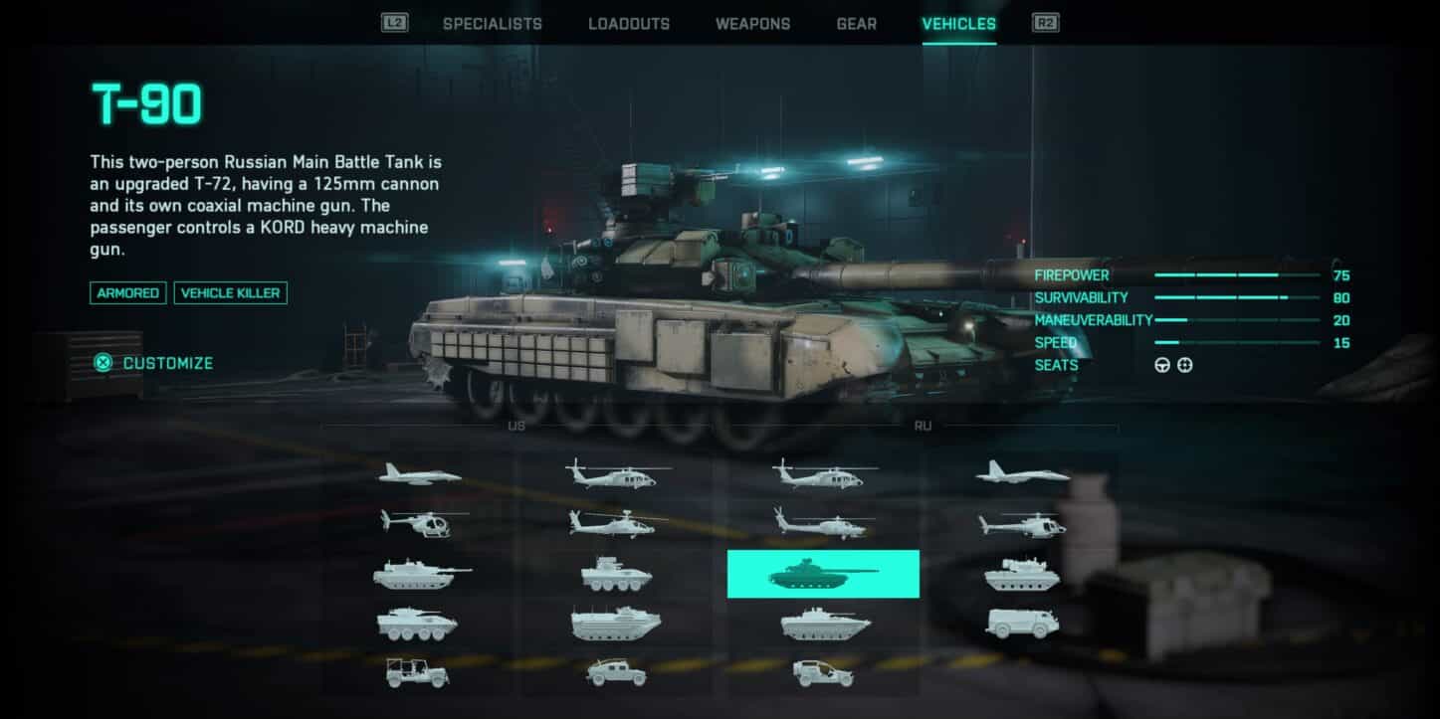Select the RU attack helicopter icon
The height and width of the screenshot is (719, 1440).
[x=822, y=523]
